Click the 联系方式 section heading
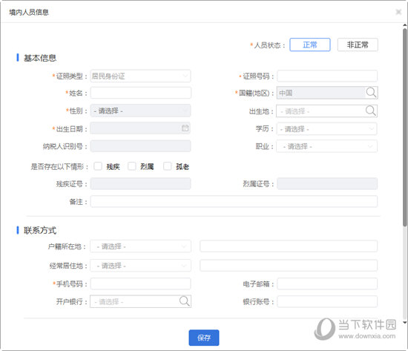The height and width of the screenshot is (351, 408). point(40,231)
